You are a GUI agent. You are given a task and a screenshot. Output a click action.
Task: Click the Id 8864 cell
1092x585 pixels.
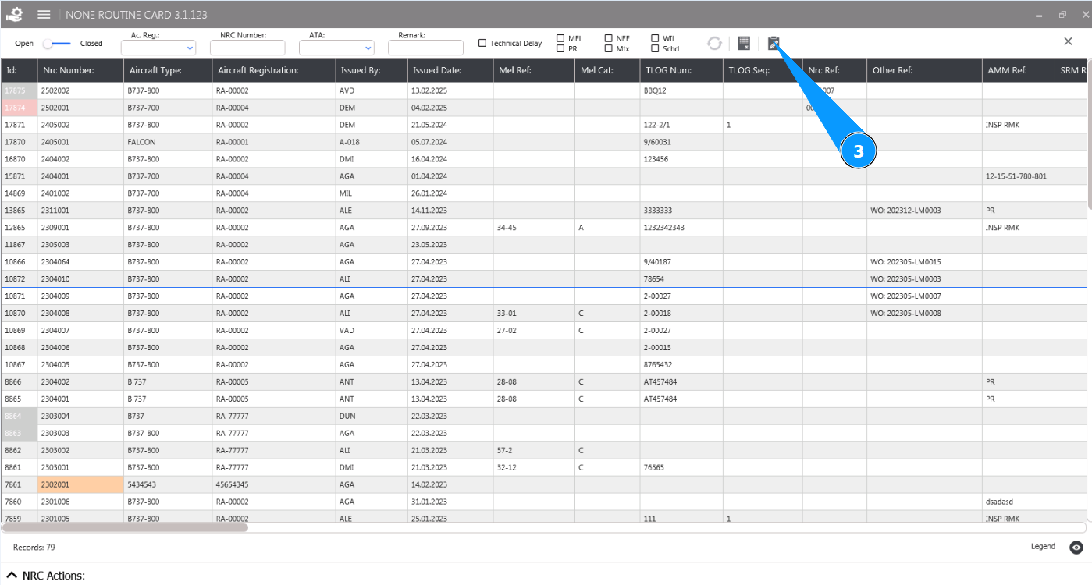point(19,417)
